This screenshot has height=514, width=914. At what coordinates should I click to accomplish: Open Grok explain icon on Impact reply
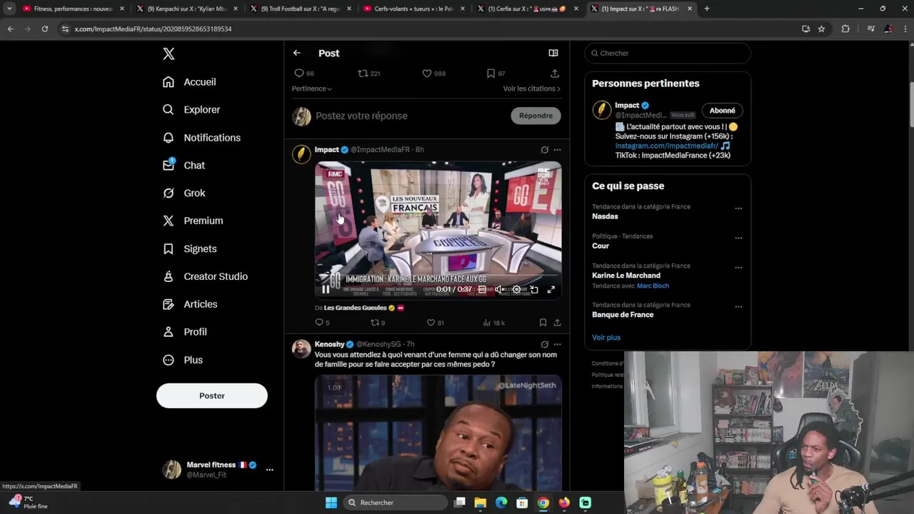(x=544, y=150)
